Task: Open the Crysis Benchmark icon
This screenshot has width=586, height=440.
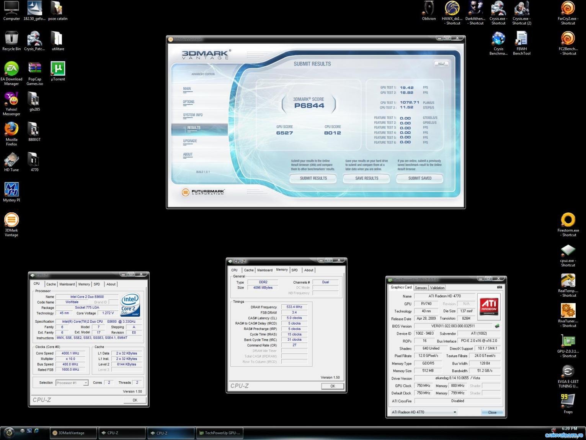Action: 498,43
